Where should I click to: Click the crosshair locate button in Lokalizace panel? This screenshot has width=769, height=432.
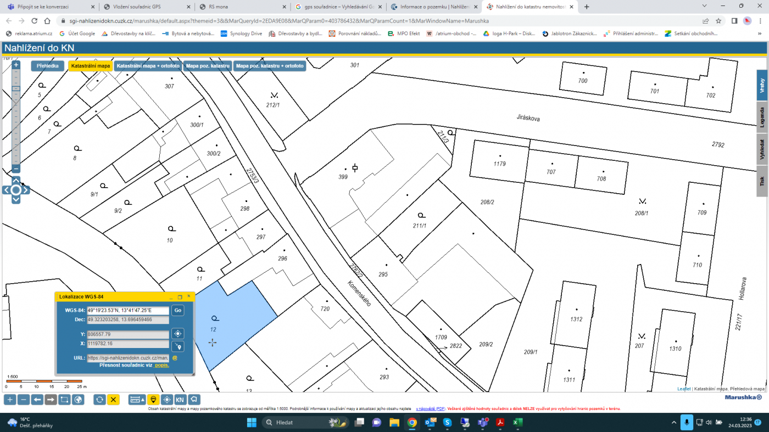[x=177, y=334]
